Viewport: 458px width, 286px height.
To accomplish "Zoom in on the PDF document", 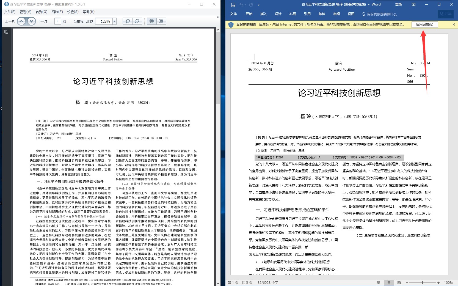I will click(128, 21).
